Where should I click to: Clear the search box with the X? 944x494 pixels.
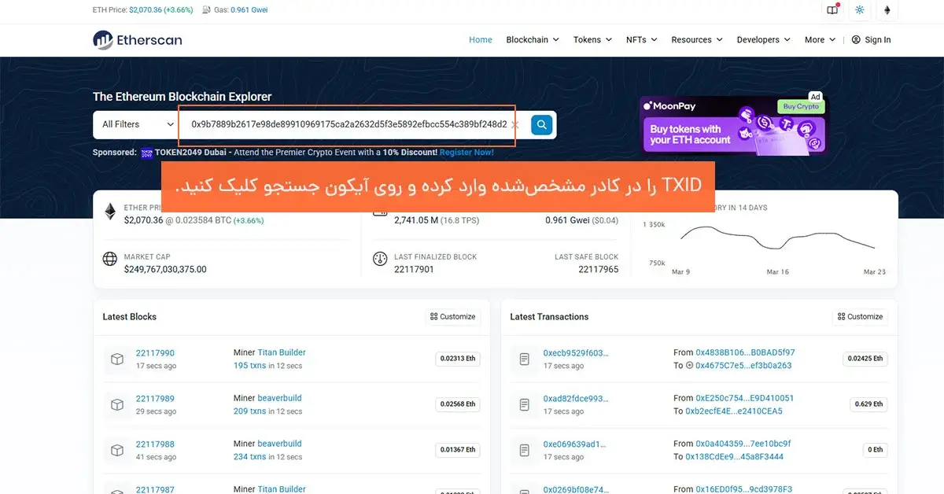pos(515,124)
